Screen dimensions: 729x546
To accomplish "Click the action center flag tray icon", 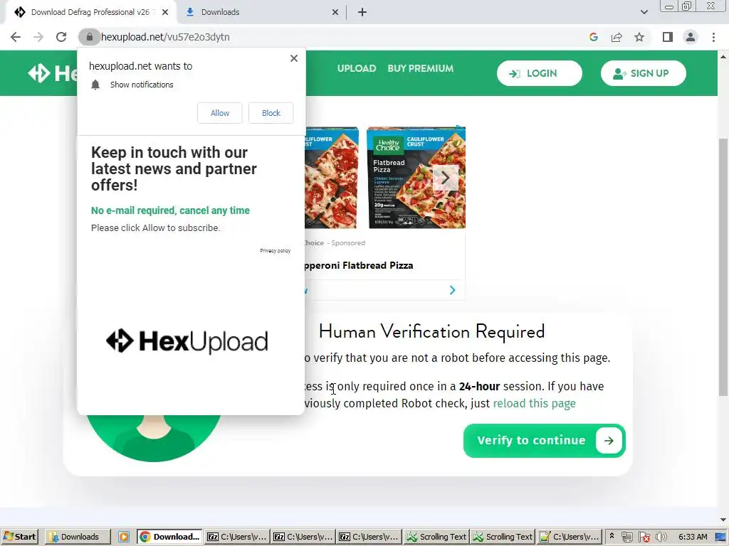I will pos(644,537).
